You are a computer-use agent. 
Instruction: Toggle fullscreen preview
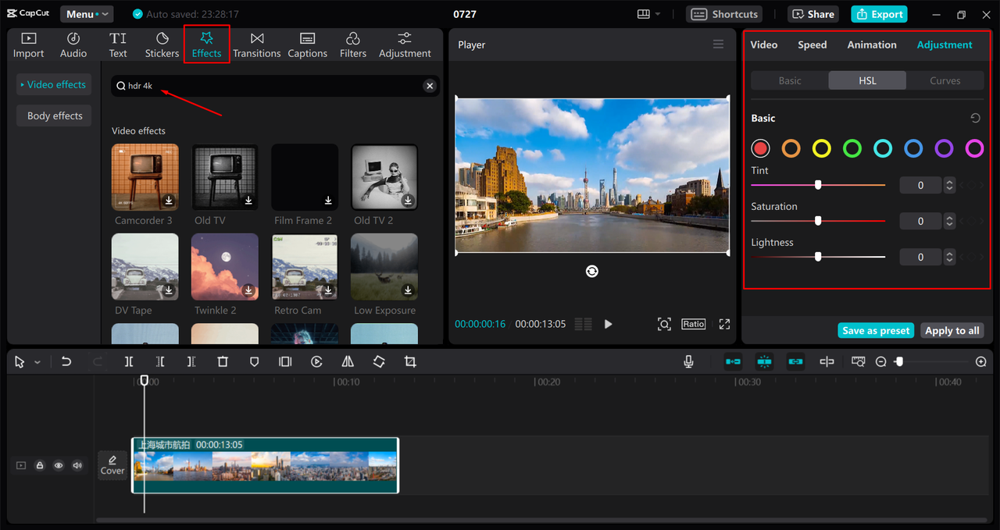pyautogui.click(x=724, y=324)
